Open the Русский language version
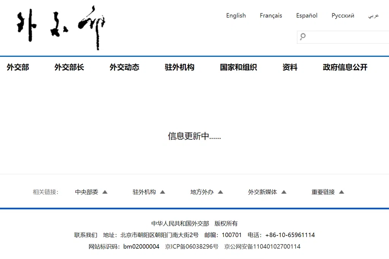This screenshot has width=389, height=259. [343, 16]
